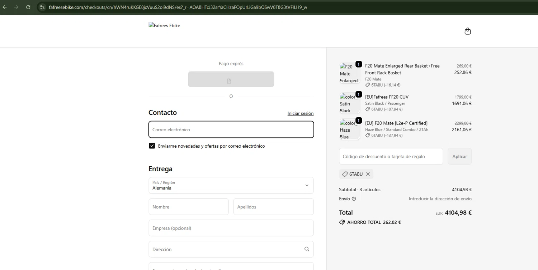Click the AHORRO TOTAL 262,02 € text
This screenshot has height=270, width=538.
pos(374,222)
